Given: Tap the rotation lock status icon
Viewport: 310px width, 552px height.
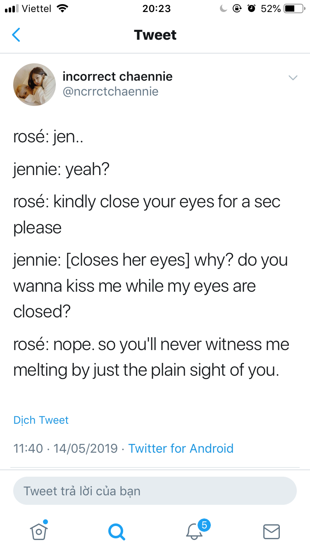Looking at the screenshot, I should 237,8.
